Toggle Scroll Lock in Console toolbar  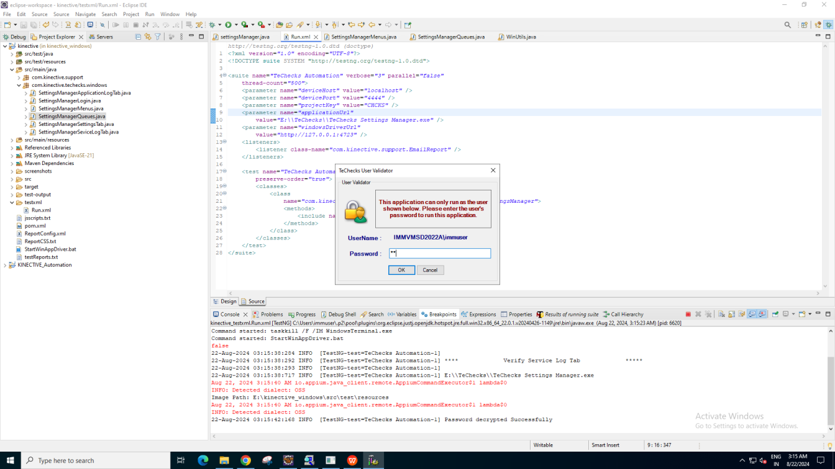click(731, 315)
